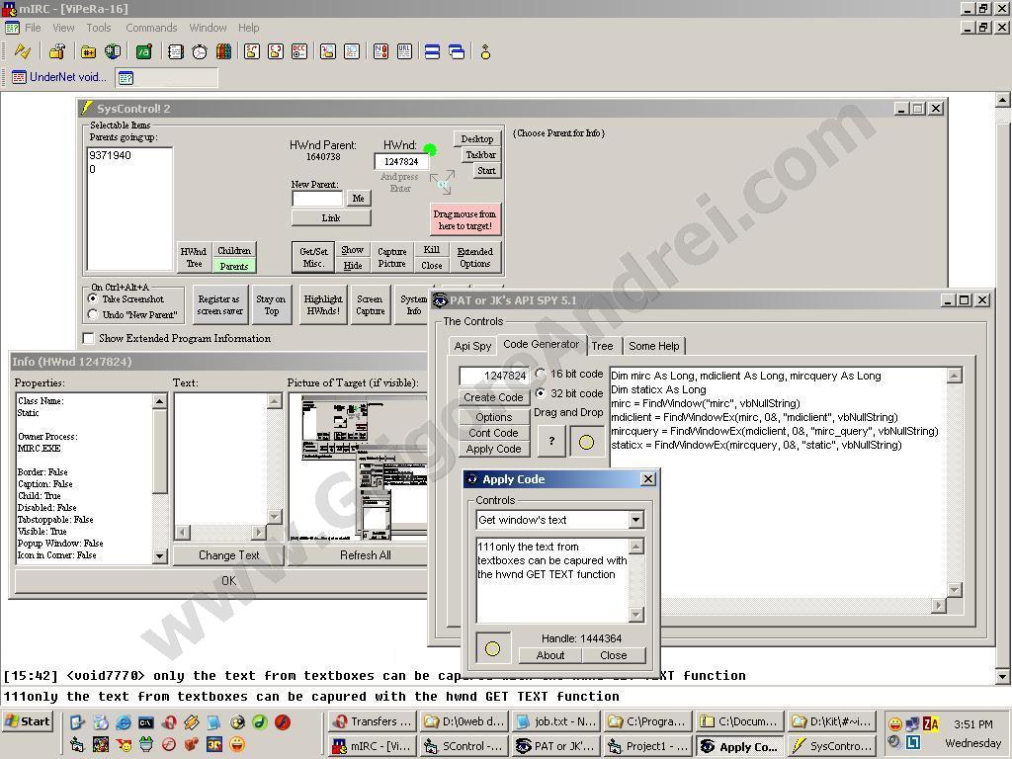This screenshot has height=759, width=1012.
Task: Click the Windows Start button
Action: tap(27, 721)
